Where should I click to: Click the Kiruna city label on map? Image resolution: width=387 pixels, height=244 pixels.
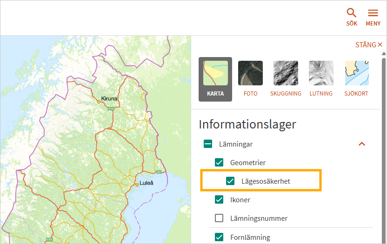(x=109, y=98)
